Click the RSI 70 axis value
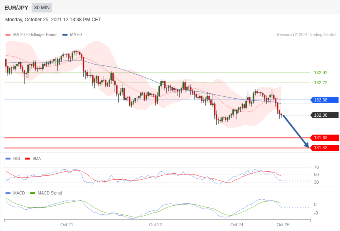Screen dimensions: 340x231 [316, 168]
